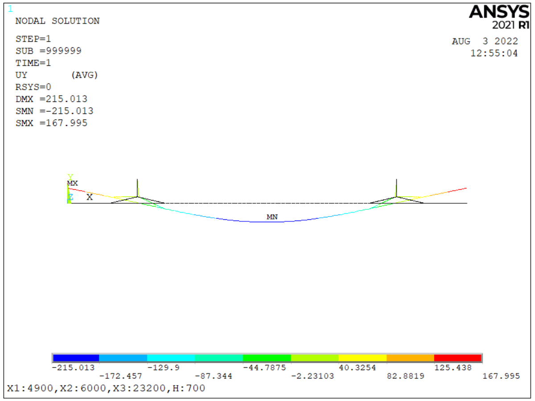
Task: Click the AUG 3 2022 date stamp
Action: 485,41
